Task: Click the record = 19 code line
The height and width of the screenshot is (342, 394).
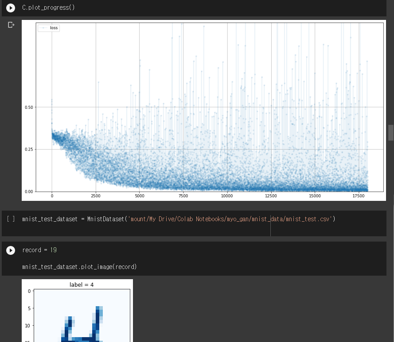Action: (39, 250)
